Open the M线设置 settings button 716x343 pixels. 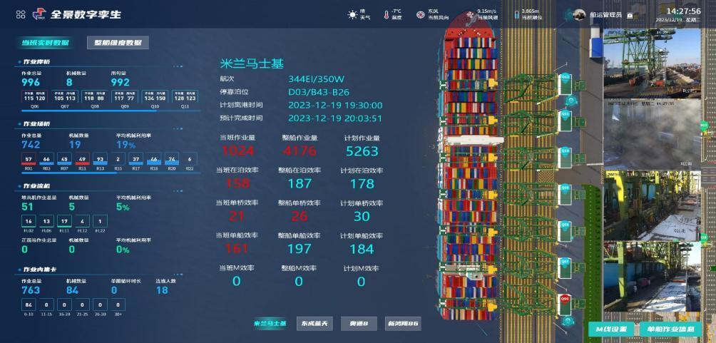pyautogui.click(x=610, y=329)
